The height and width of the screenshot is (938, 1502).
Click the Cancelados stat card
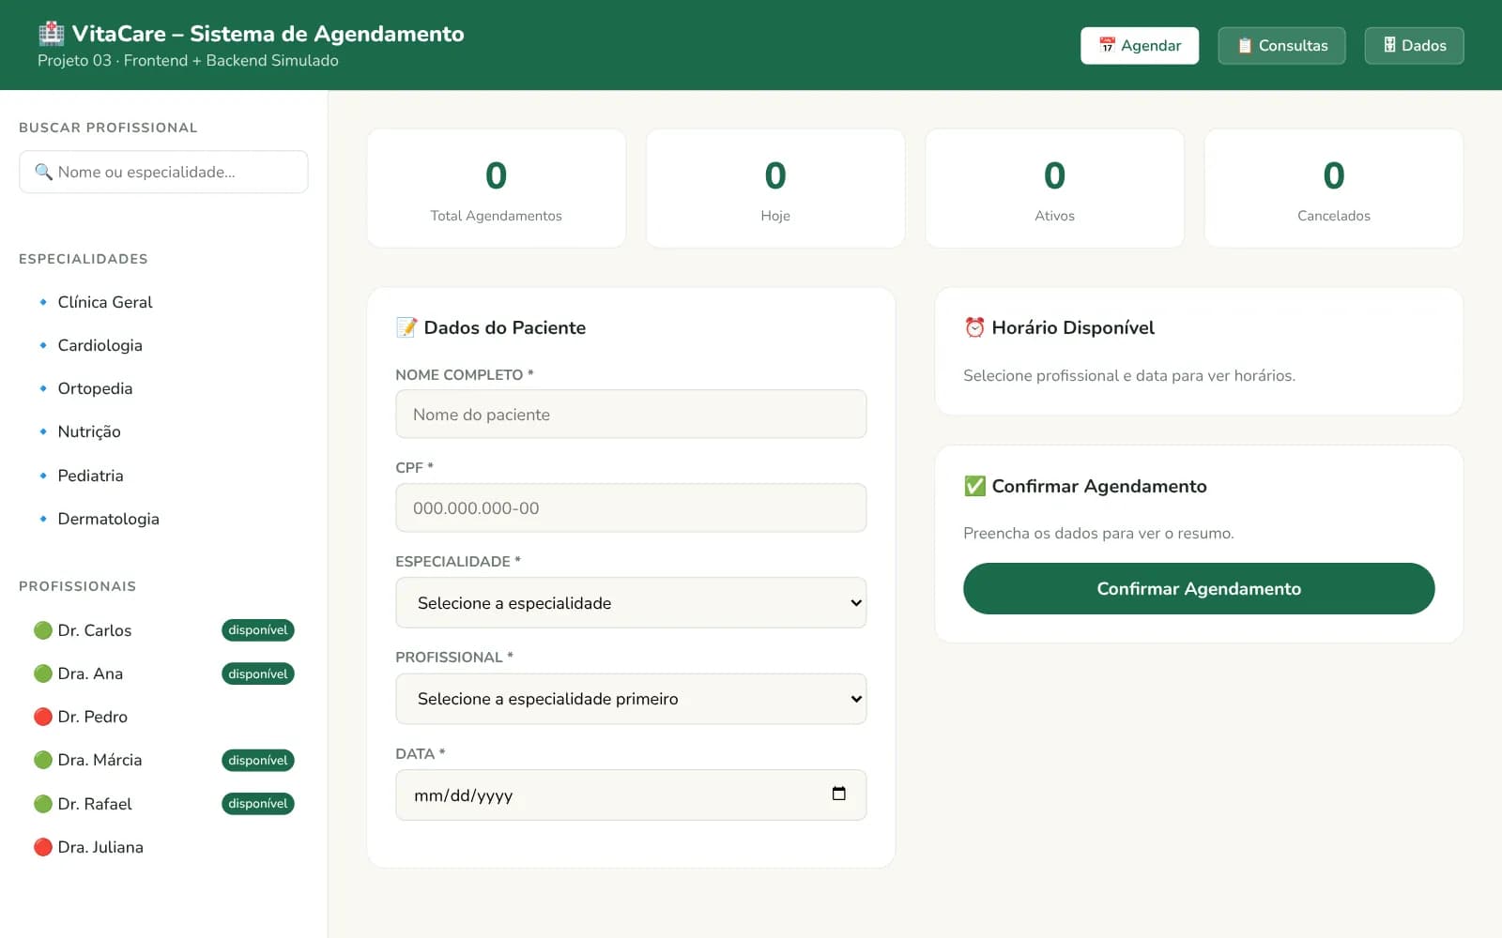tap(1334, 189)
